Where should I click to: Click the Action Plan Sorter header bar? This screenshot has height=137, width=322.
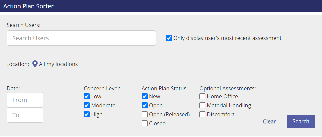coord(161,6)
